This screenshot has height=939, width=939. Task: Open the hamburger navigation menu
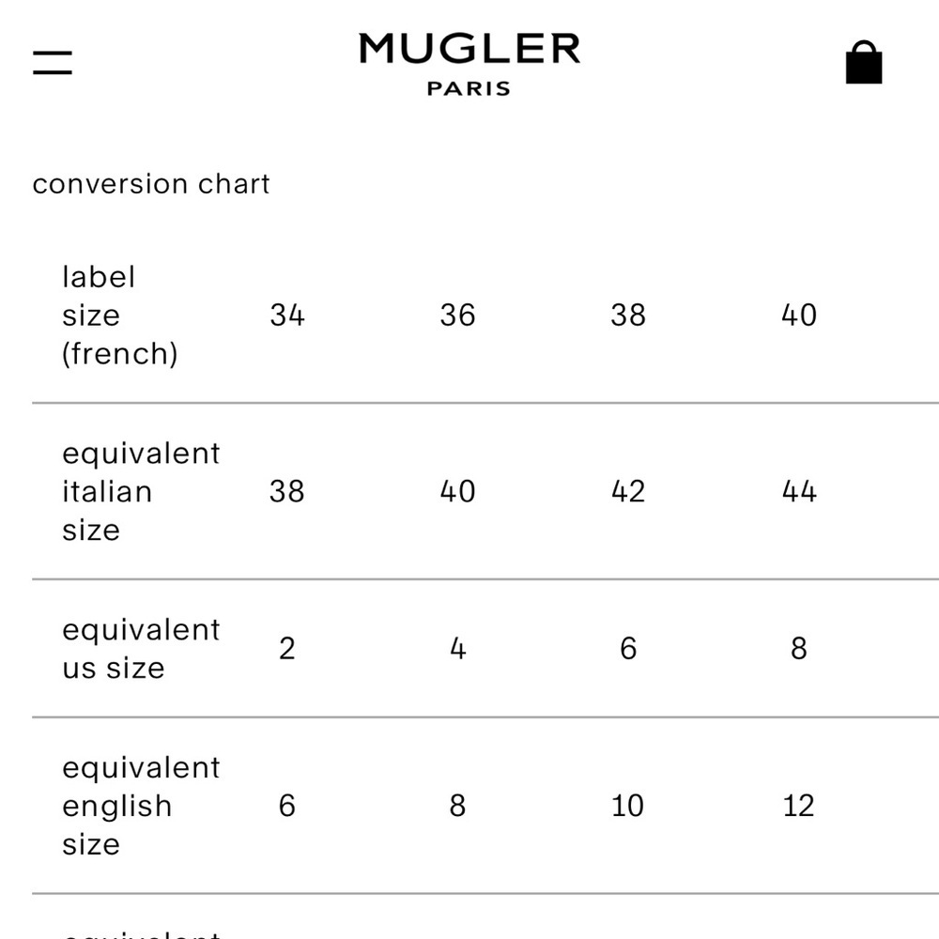tap(52, 63)
